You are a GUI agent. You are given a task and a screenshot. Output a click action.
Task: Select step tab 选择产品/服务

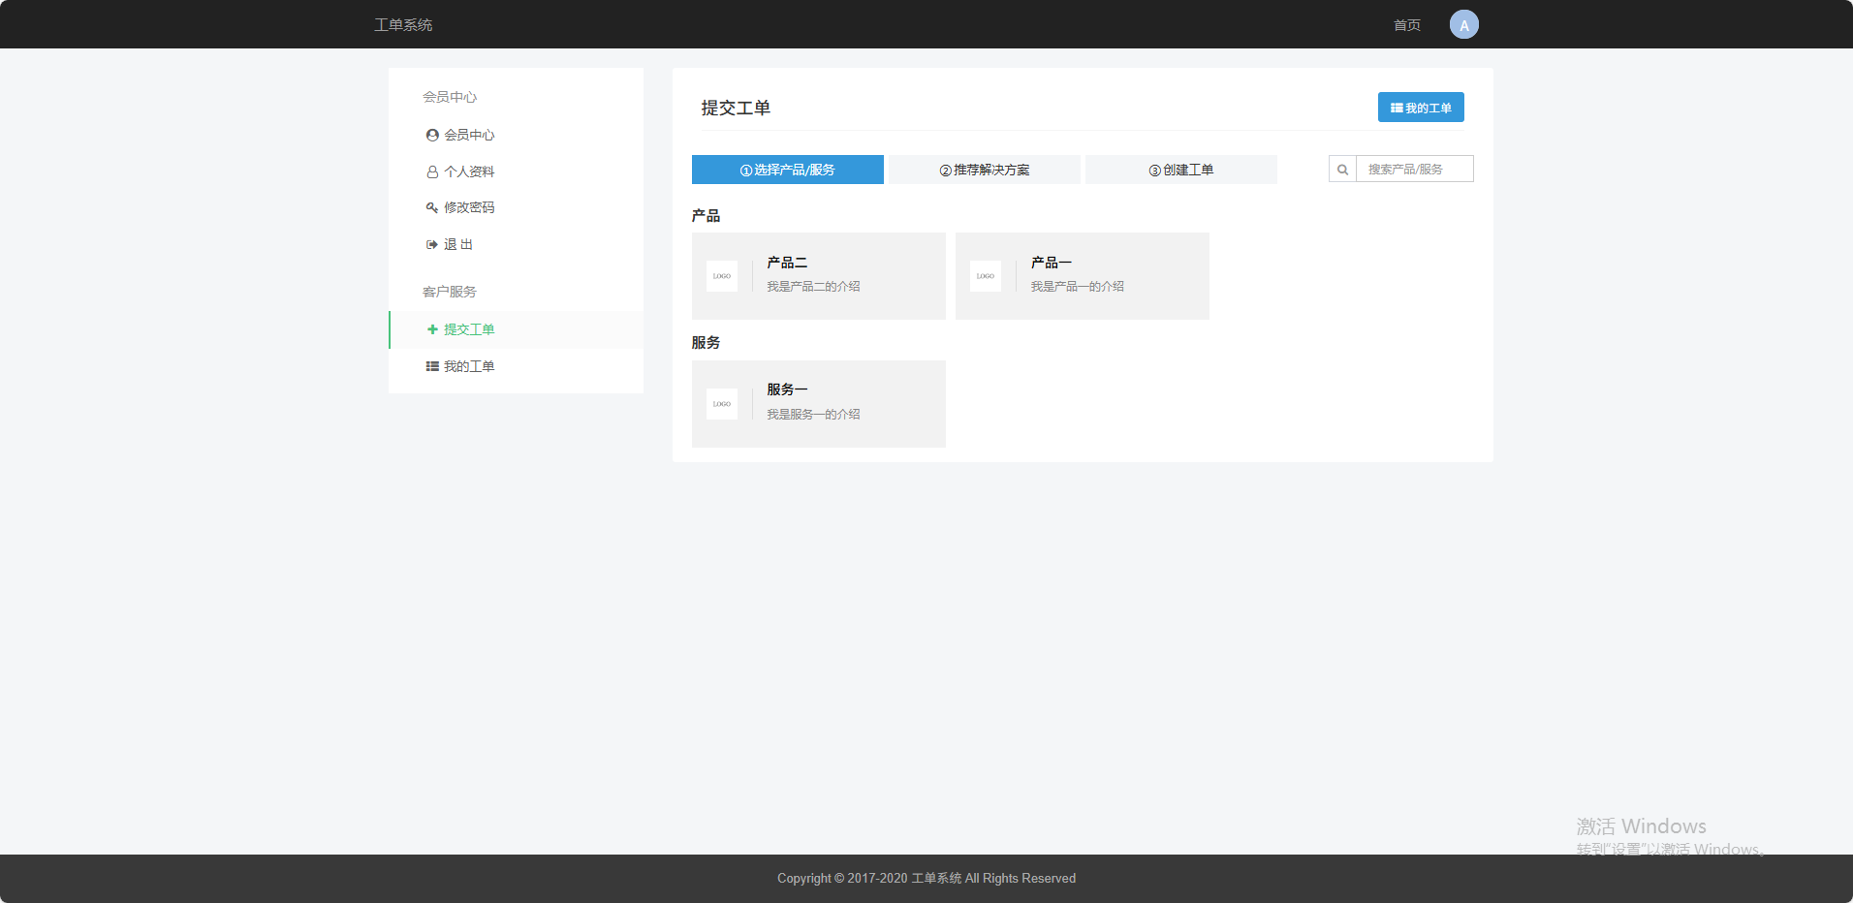[x=787, y=170]
